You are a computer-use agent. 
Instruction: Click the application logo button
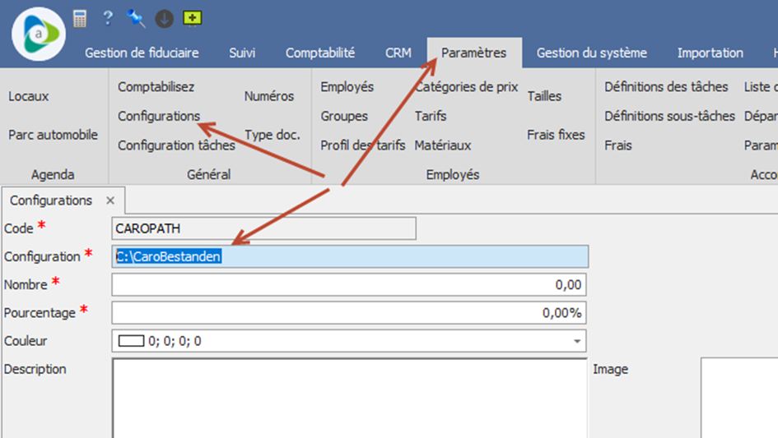pyautogui.click(x=39, y=35)
